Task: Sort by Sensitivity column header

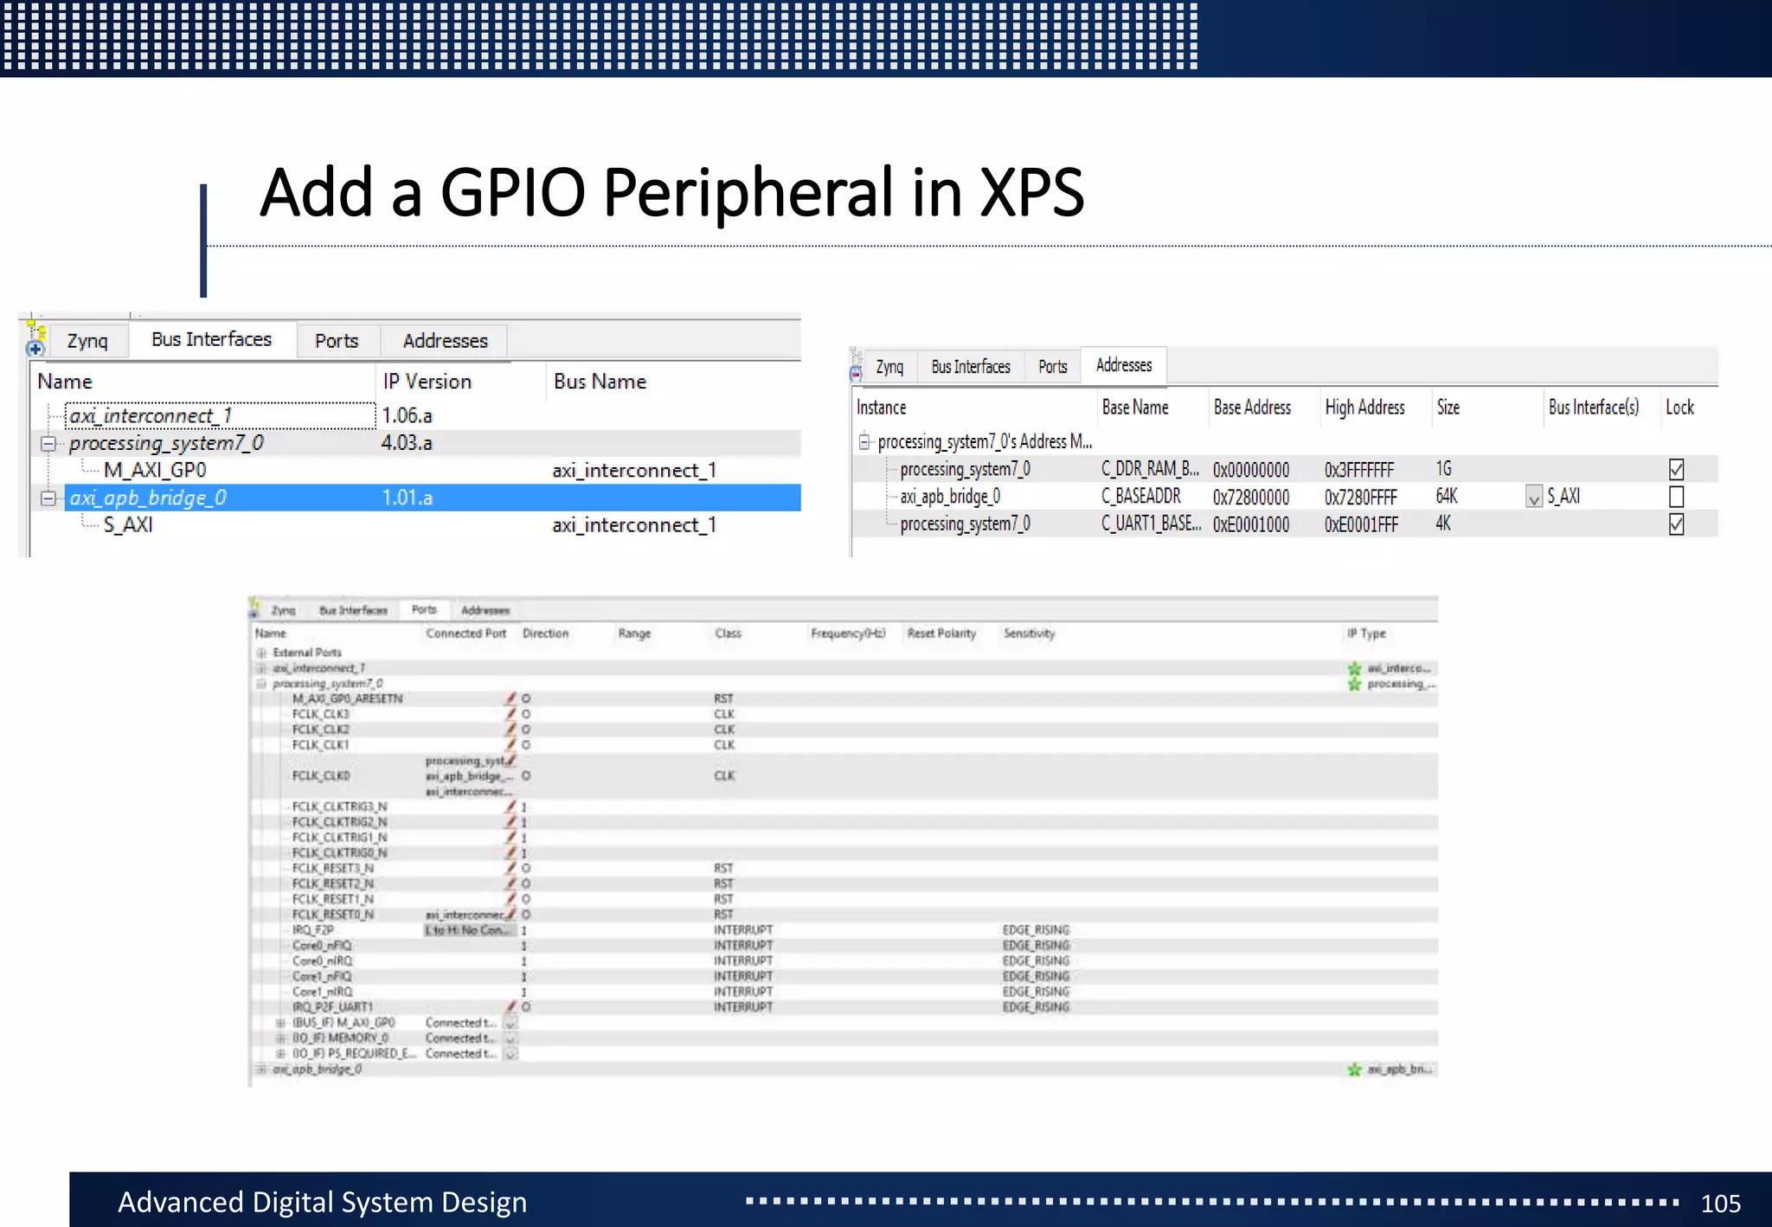Action: tap(1029, 633)
